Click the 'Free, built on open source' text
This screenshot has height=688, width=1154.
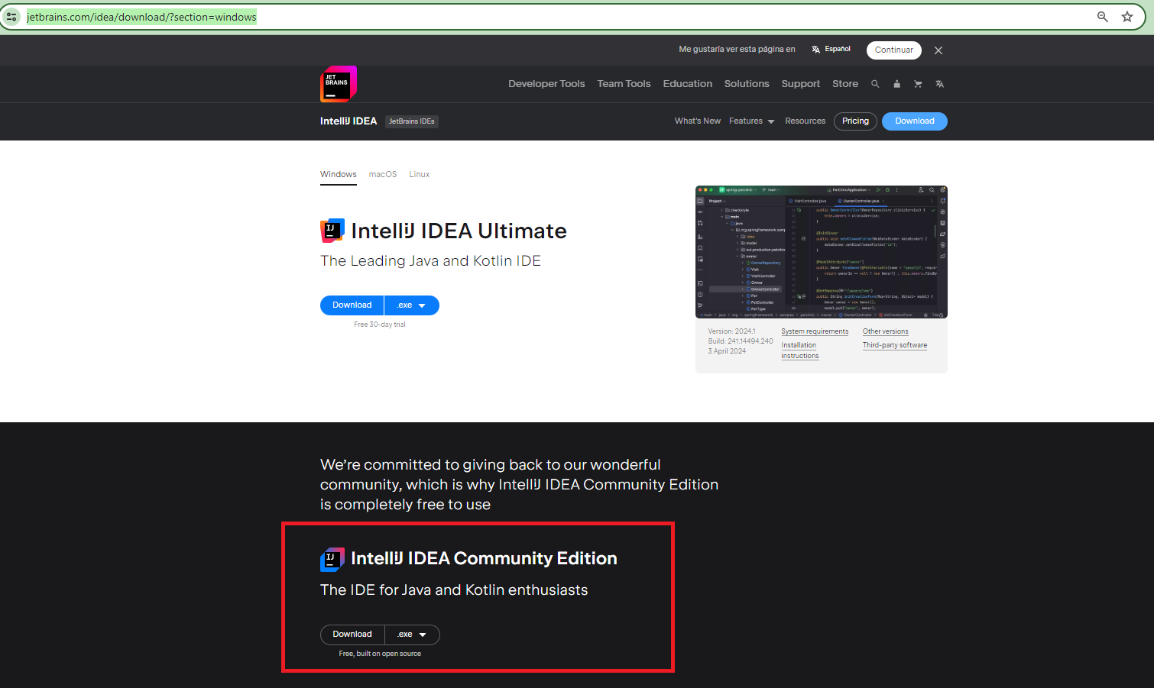380,654
